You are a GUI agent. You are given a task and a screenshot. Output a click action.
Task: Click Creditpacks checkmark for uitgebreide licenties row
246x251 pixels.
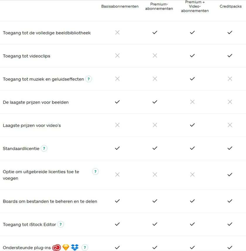coord(230,174)
